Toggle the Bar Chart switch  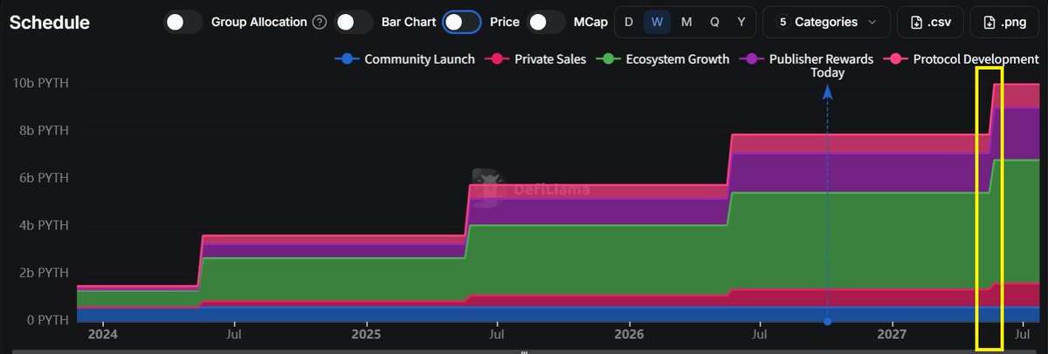click(x=354, y=22)
